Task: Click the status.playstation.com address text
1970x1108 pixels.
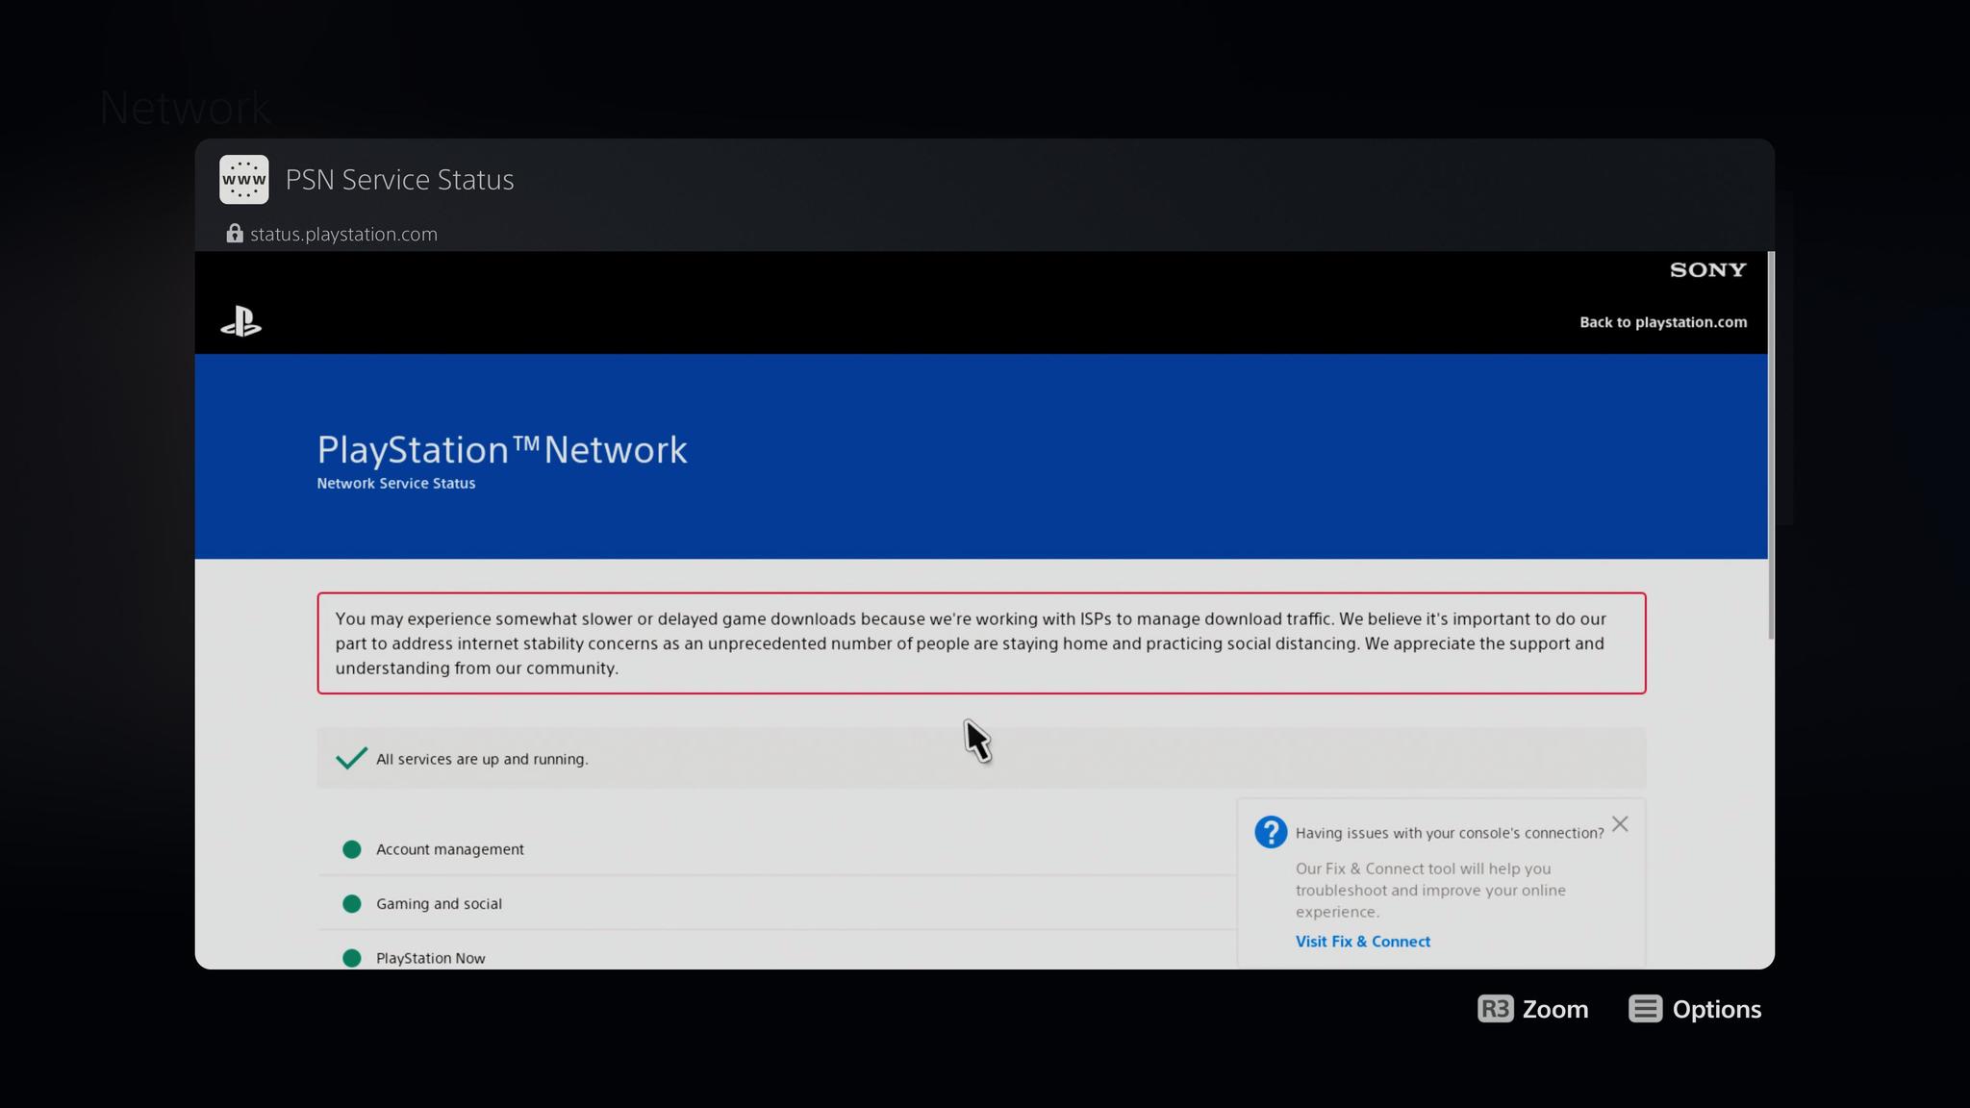Action: tap(343, 234)
